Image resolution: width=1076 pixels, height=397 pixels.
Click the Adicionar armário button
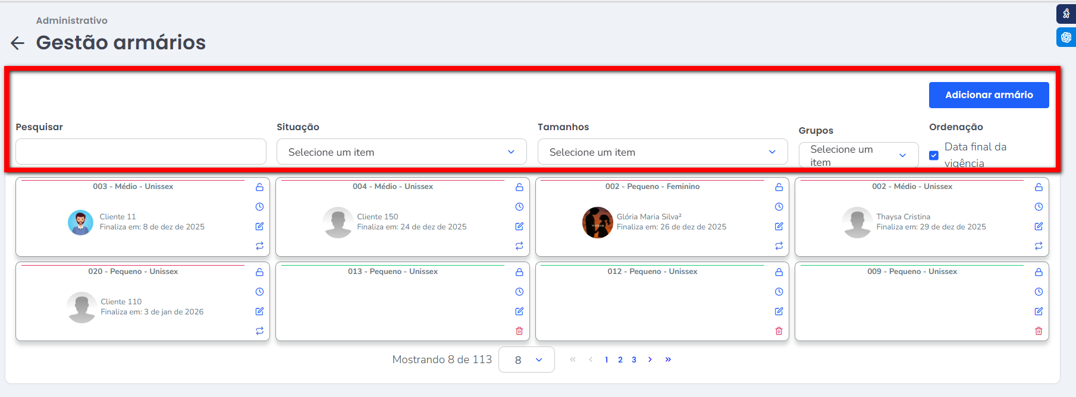click(x=989, y=95)
